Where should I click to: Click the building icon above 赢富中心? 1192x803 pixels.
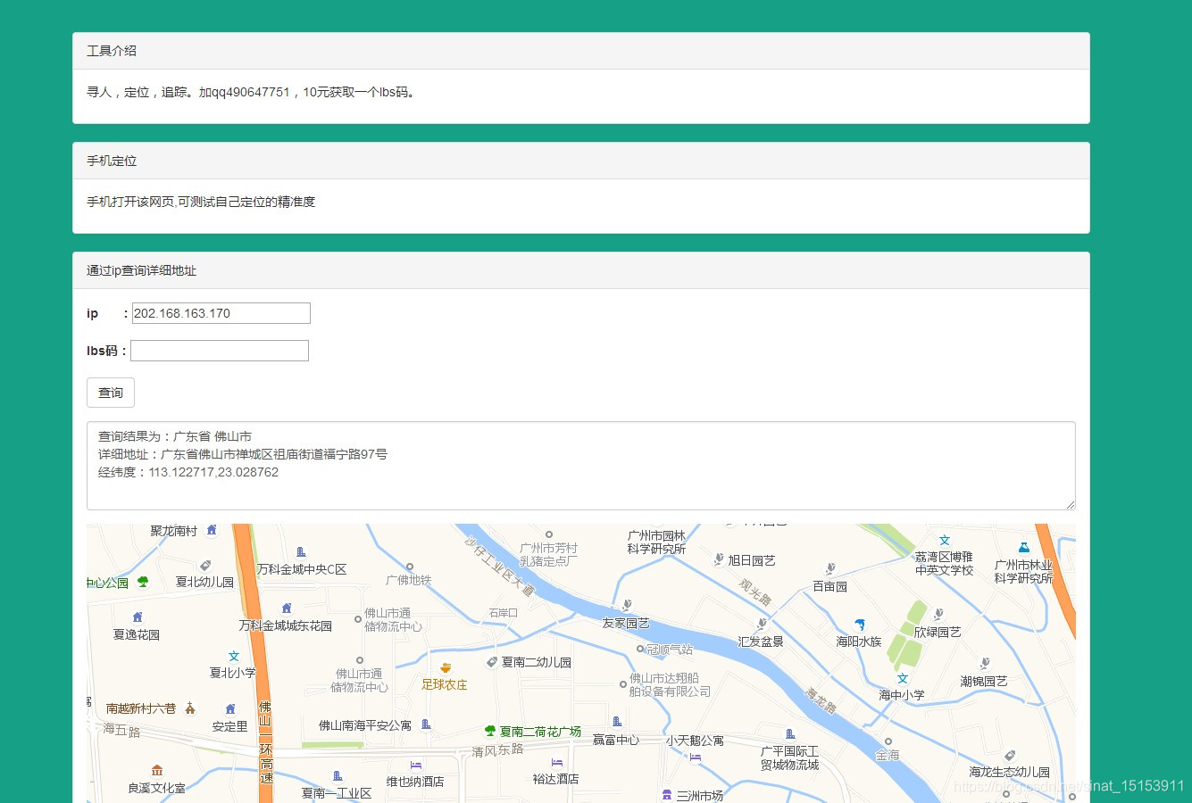617,722
